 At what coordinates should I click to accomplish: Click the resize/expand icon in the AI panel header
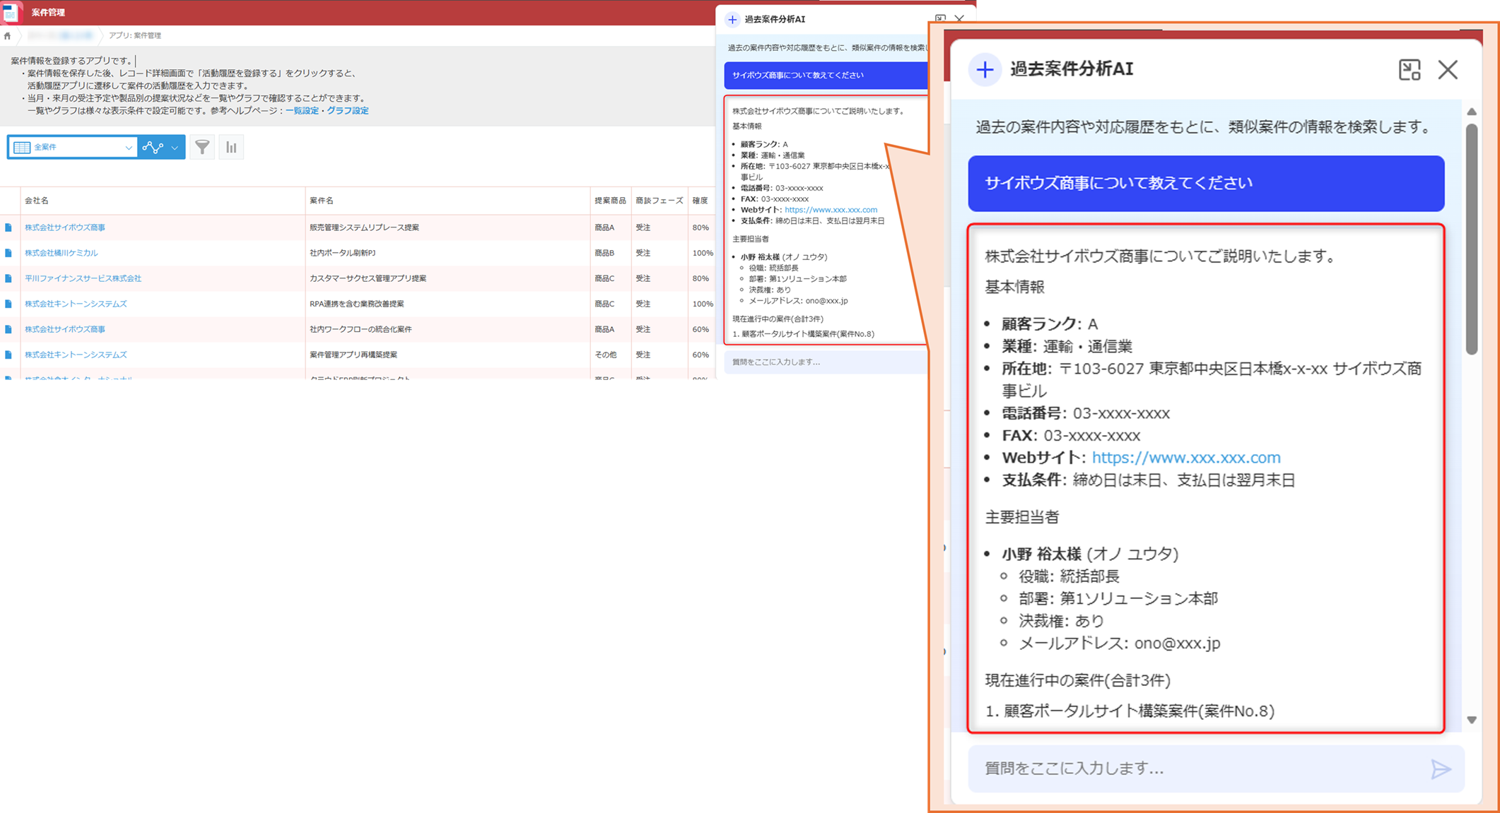point(1410,69)
